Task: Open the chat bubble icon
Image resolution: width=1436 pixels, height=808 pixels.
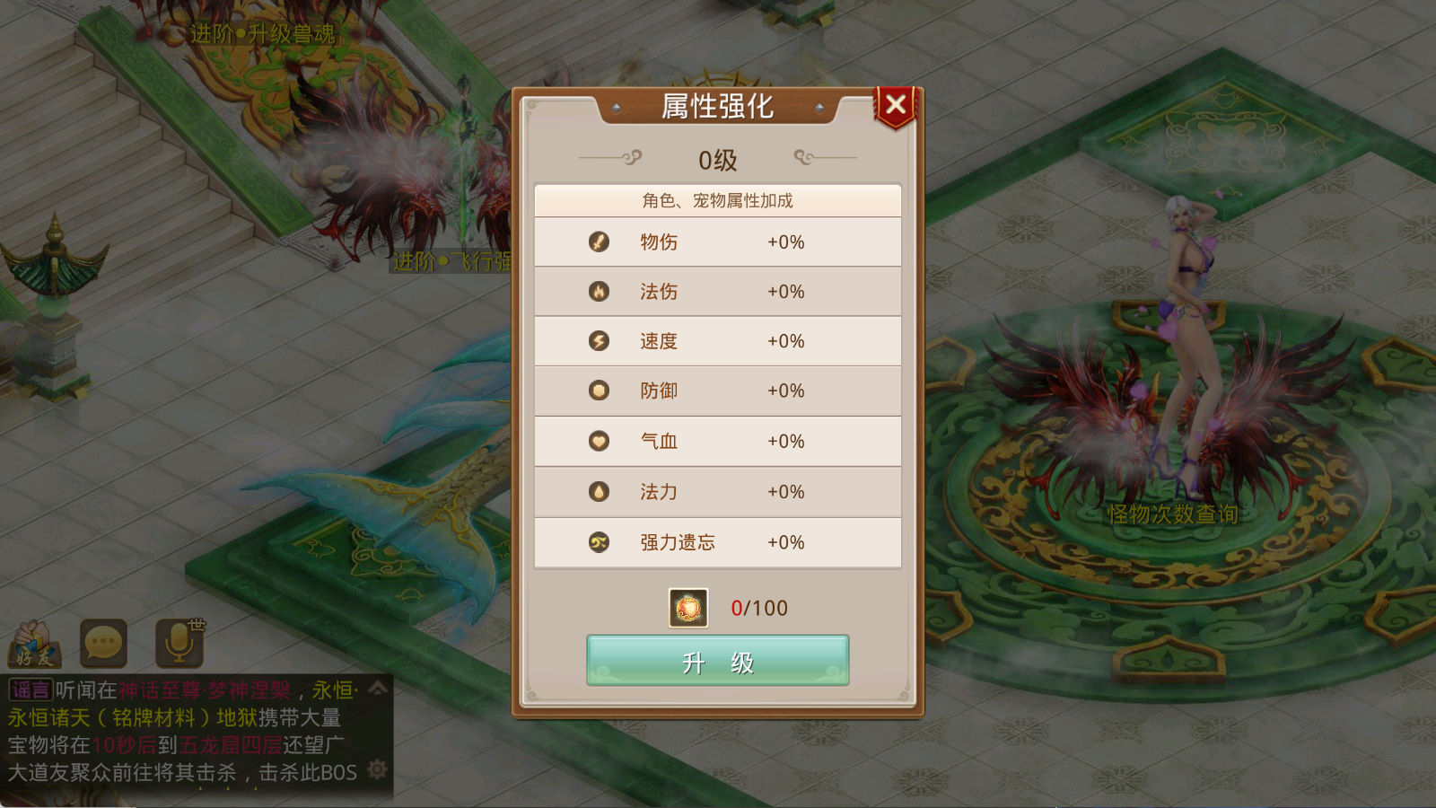Action: [x=103, y=644]
